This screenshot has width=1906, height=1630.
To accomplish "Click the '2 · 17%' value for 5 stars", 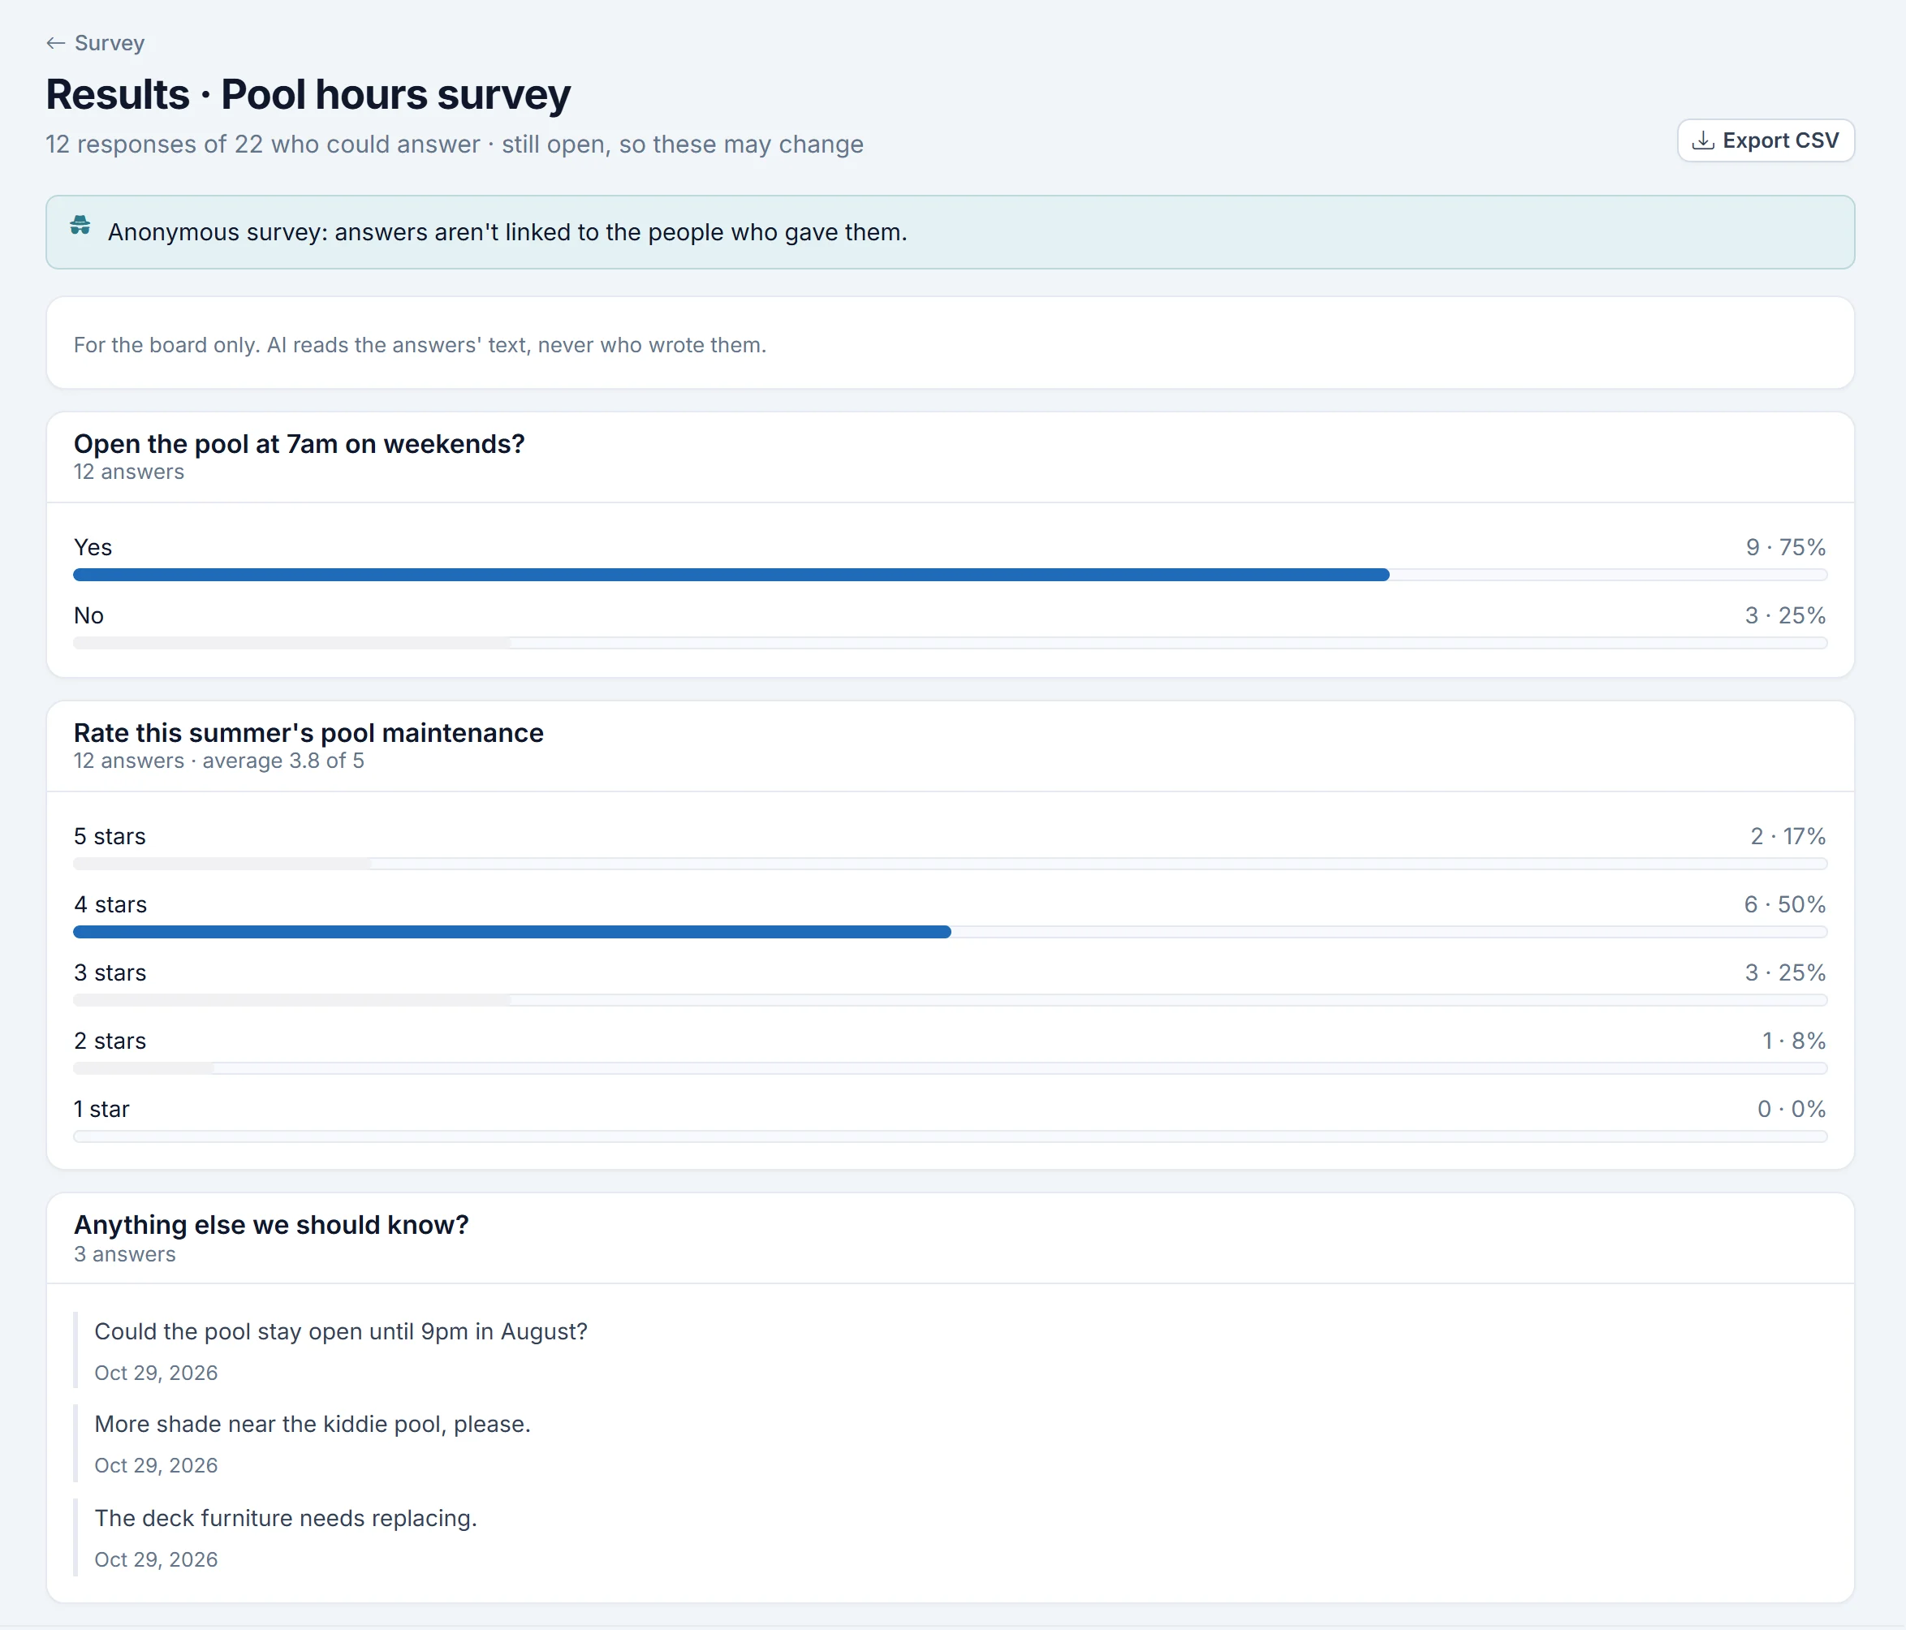I will (x=1787, y=836).
